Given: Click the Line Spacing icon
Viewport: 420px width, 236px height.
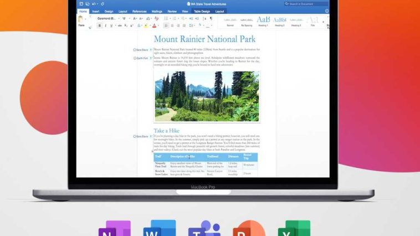Looking at the screenshot, I should coord(191,25).
